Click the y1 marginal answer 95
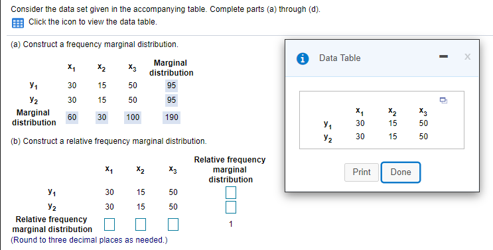Screen dimensions: 493x250 [x=171, y=86]
